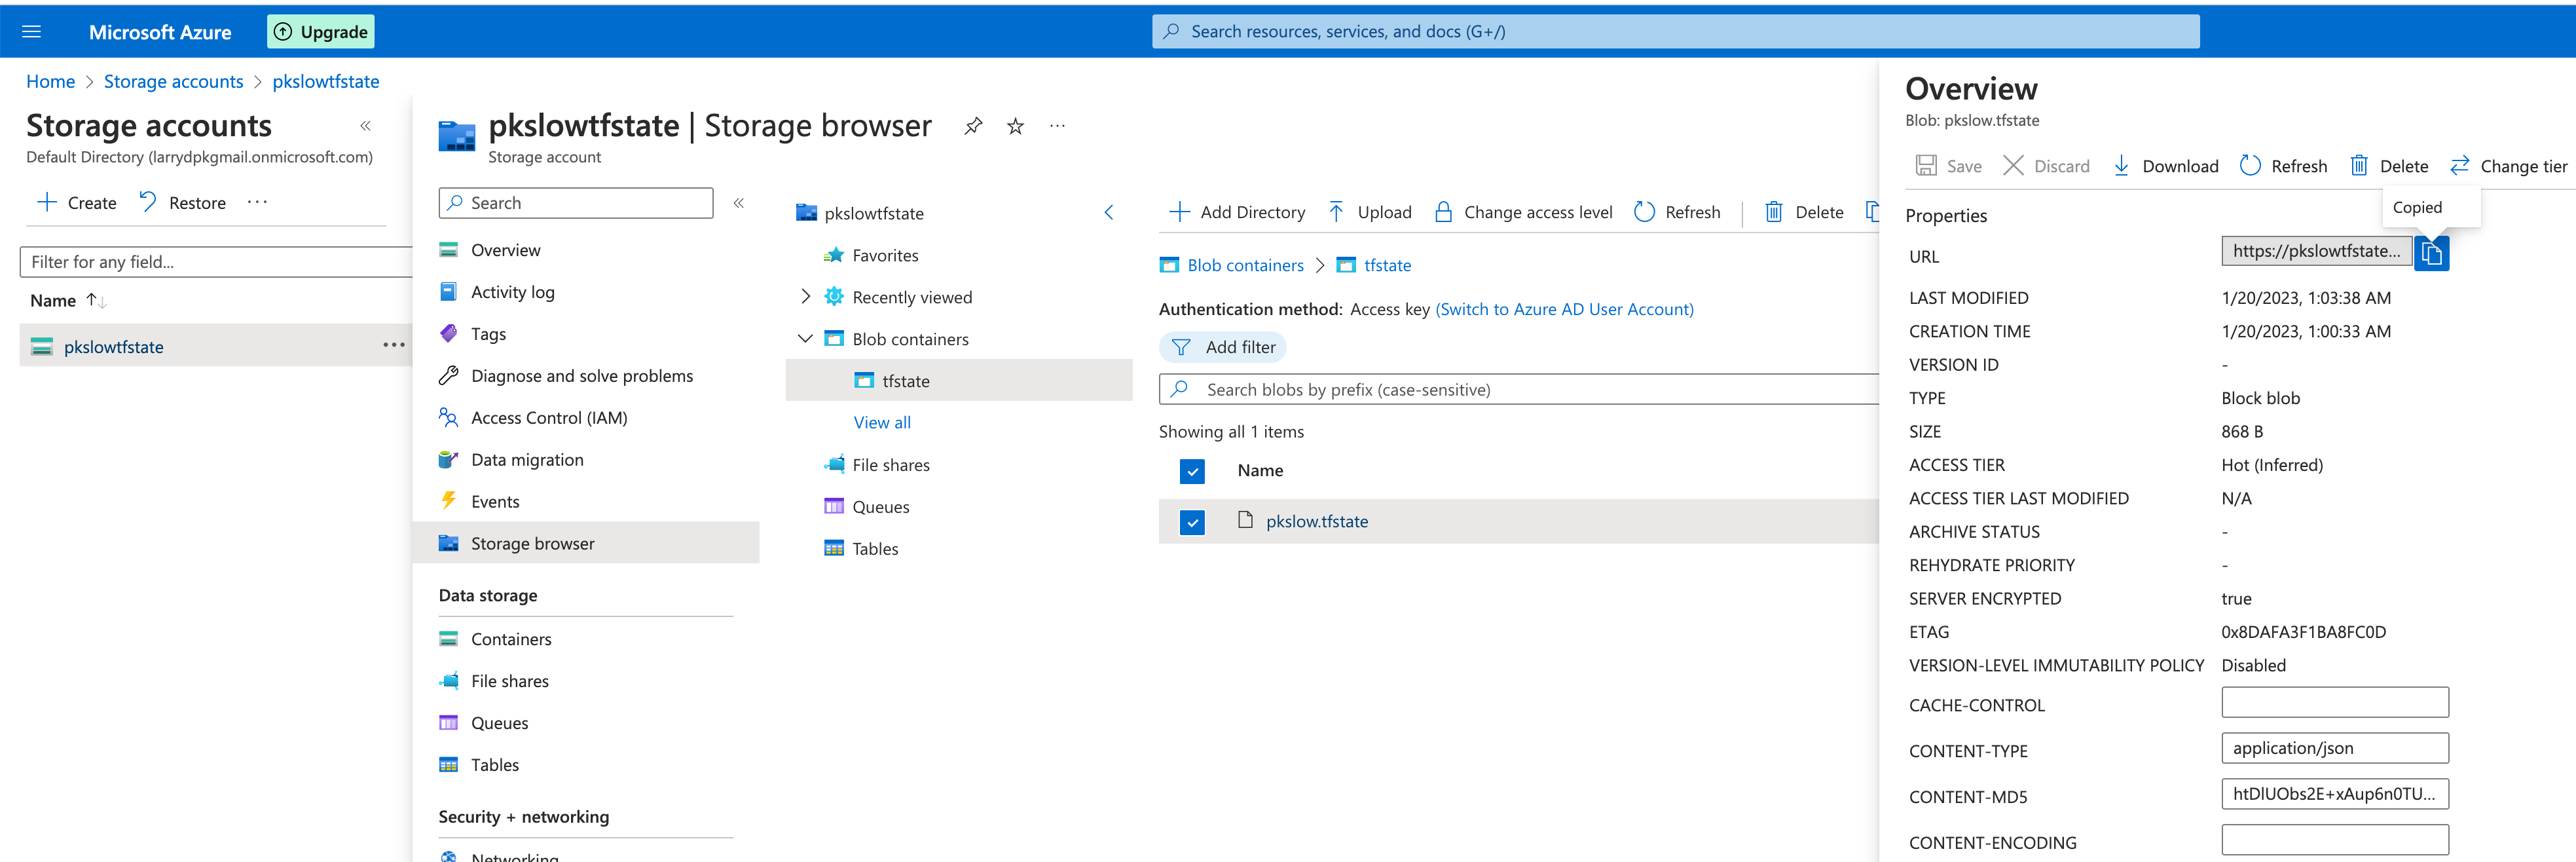Expand Recently viewed tree node
The image size is (2576, 862).
tap(805, 297)
